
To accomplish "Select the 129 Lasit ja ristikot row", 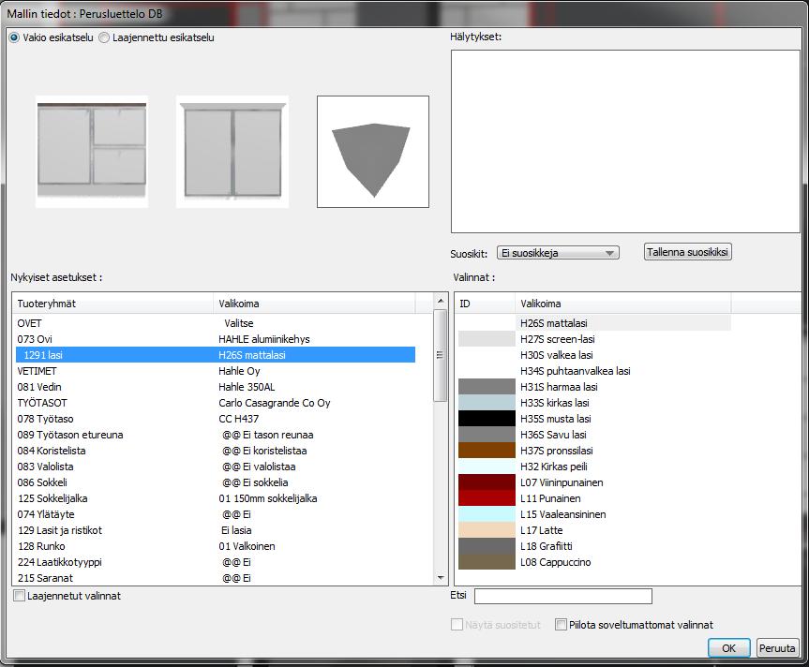I will (216, 530).
